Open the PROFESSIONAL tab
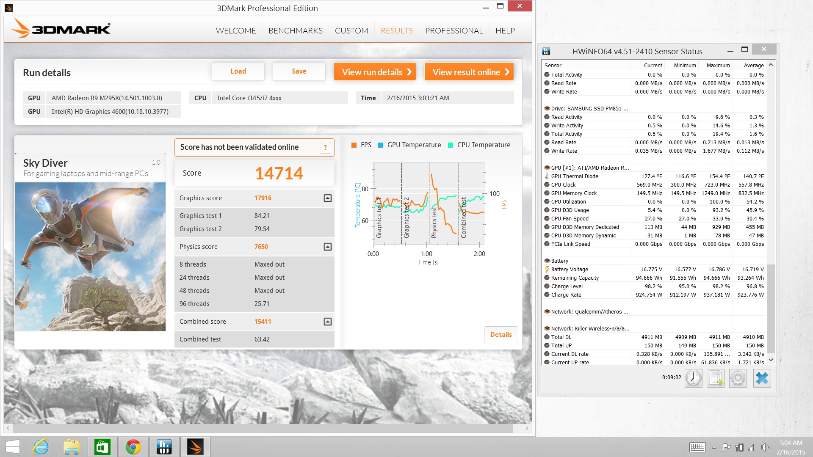 click(454, 30)
